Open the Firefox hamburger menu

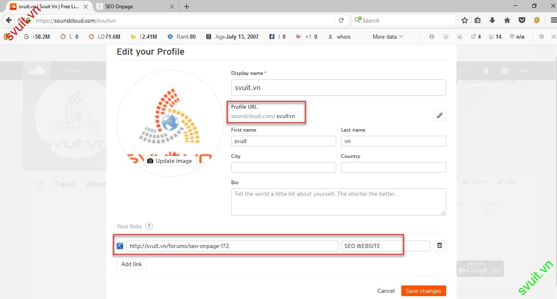click(x=554, y=20)
